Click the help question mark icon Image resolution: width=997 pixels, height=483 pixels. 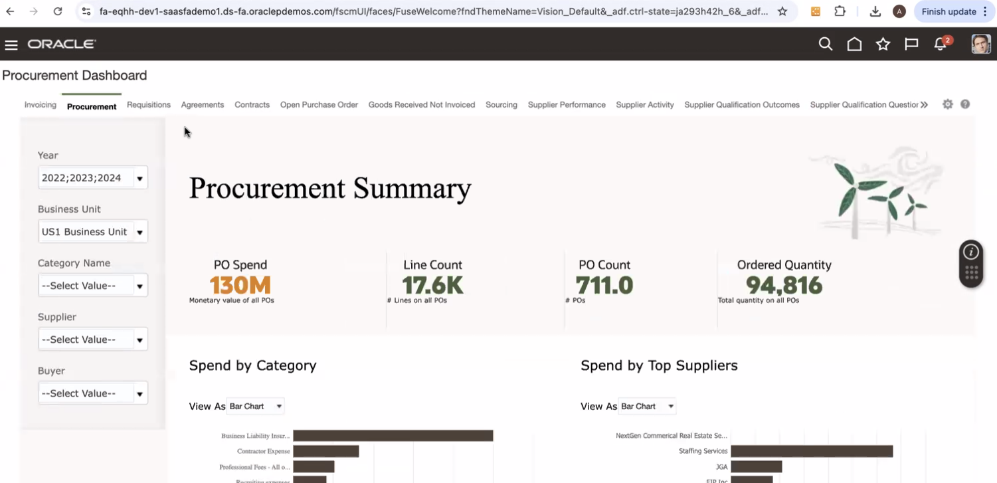pyautogui.click(x=965, y=104)
